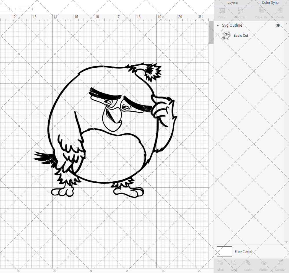Click the Attach tool
Viewport: 289px width, 273px height.
click(x=248, y=265)
